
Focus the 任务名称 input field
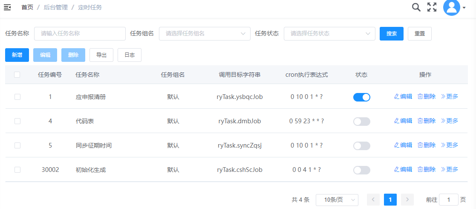coord(80,34)
